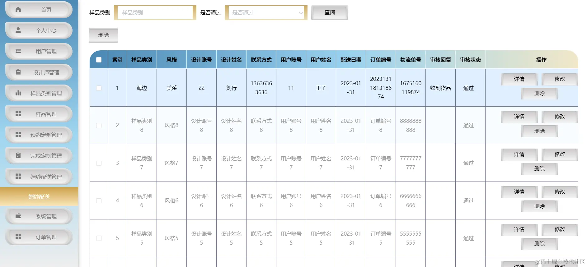Image resolution: width=587 pixels, height=267 pixels.
Task: Click the wallet icon beside 系统管理
Action: click(x=18, y=216)
